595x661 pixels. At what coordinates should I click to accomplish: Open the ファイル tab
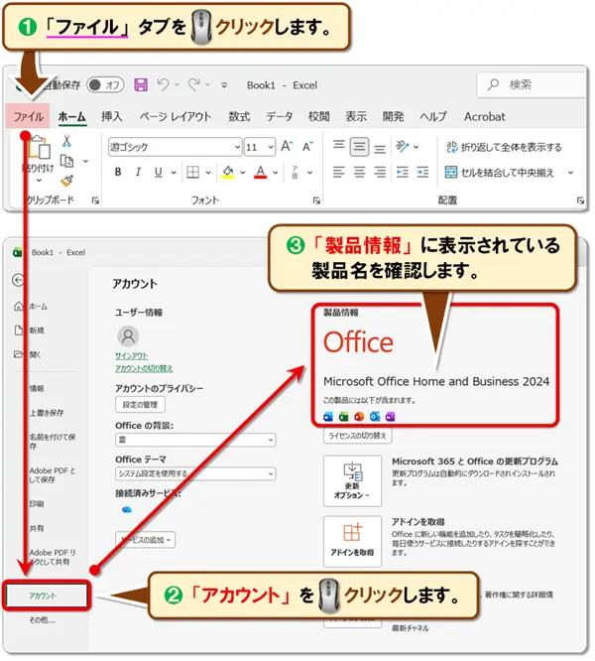[x=28, y=116]
